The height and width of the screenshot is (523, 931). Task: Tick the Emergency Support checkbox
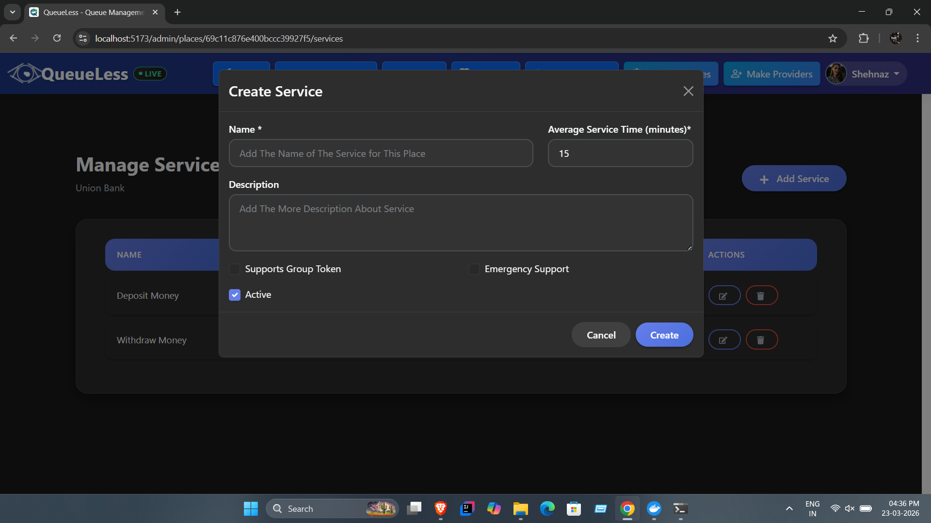tap(474, 269)
